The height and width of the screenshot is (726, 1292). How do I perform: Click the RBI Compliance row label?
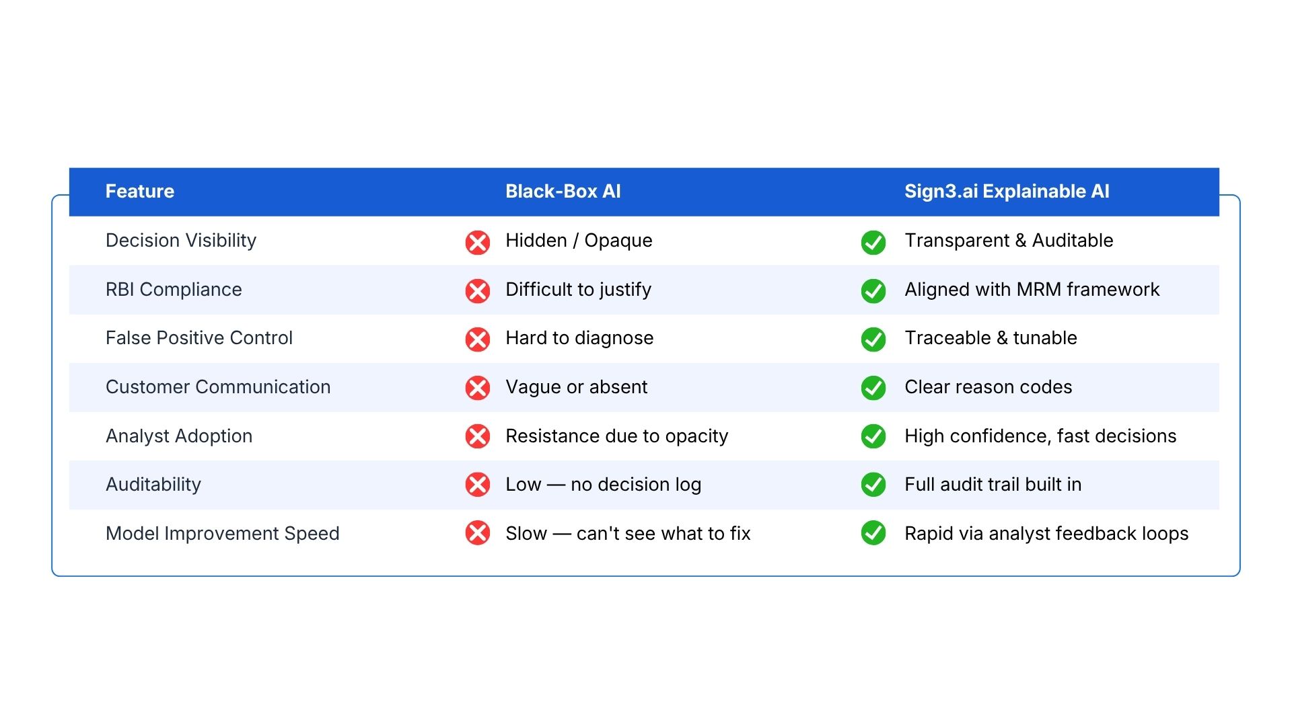point(174,290)
